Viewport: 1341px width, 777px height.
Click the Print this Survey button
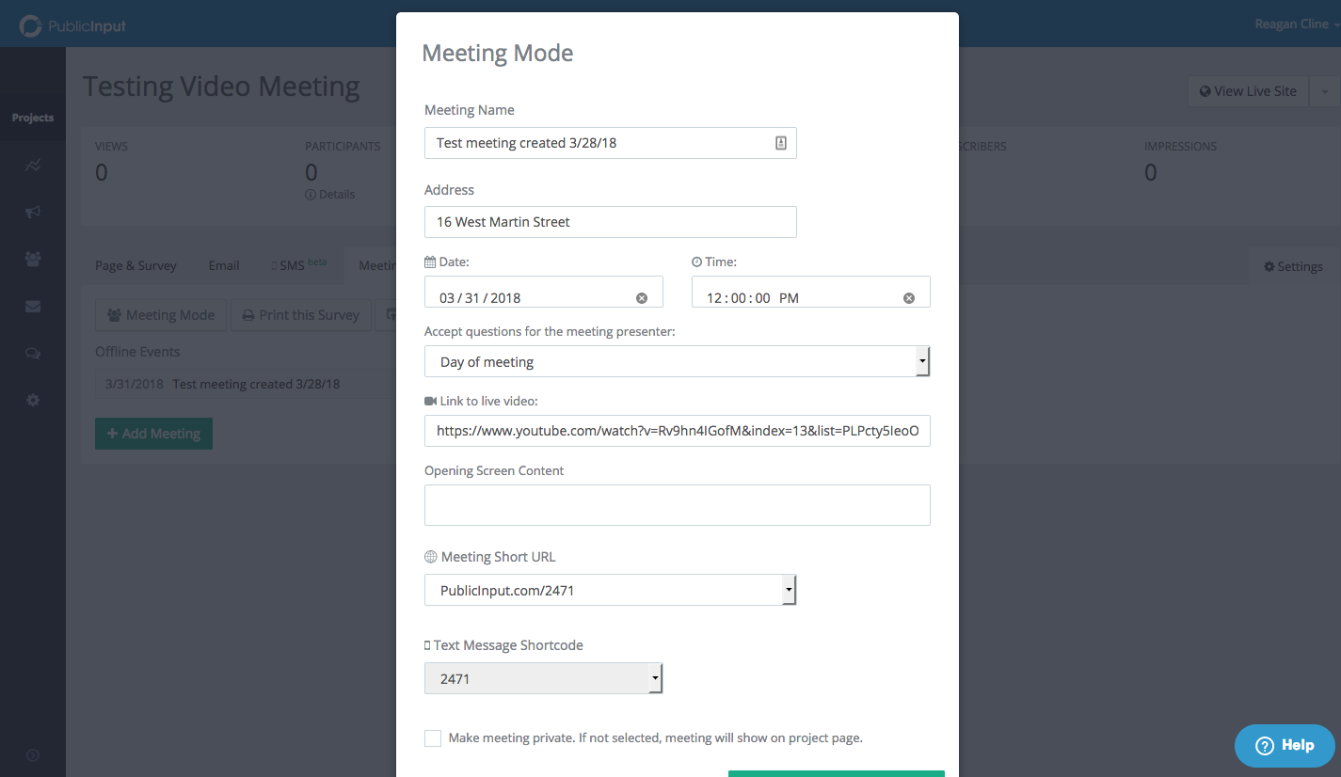click(299, 315)
